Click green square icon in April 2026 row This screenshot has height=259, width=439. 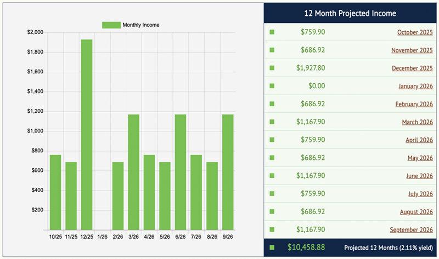click(272, 140)
